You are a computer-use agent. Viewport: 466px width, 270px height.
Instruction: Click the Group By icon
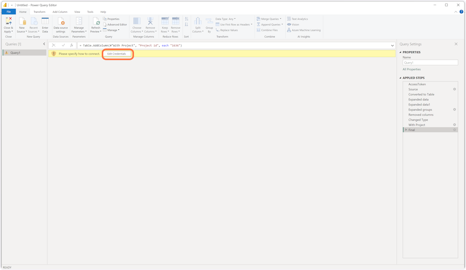click(209, 21)
